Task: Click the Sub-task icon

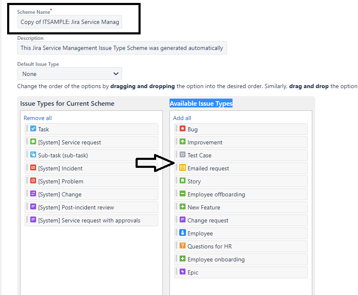Action: point(33,154)
